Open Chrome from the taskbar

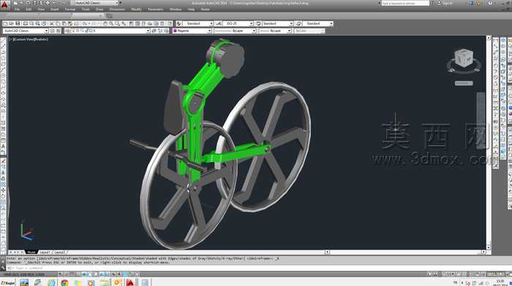click(64, 283)
